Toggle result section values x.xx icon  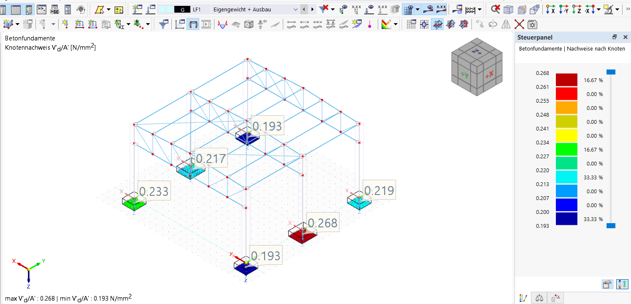[441, 9]
